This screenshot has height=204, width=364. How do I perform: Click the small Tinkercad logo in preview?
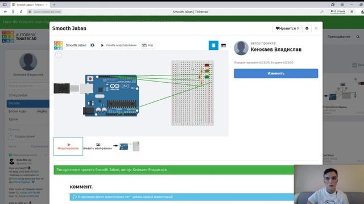point(58,45)
